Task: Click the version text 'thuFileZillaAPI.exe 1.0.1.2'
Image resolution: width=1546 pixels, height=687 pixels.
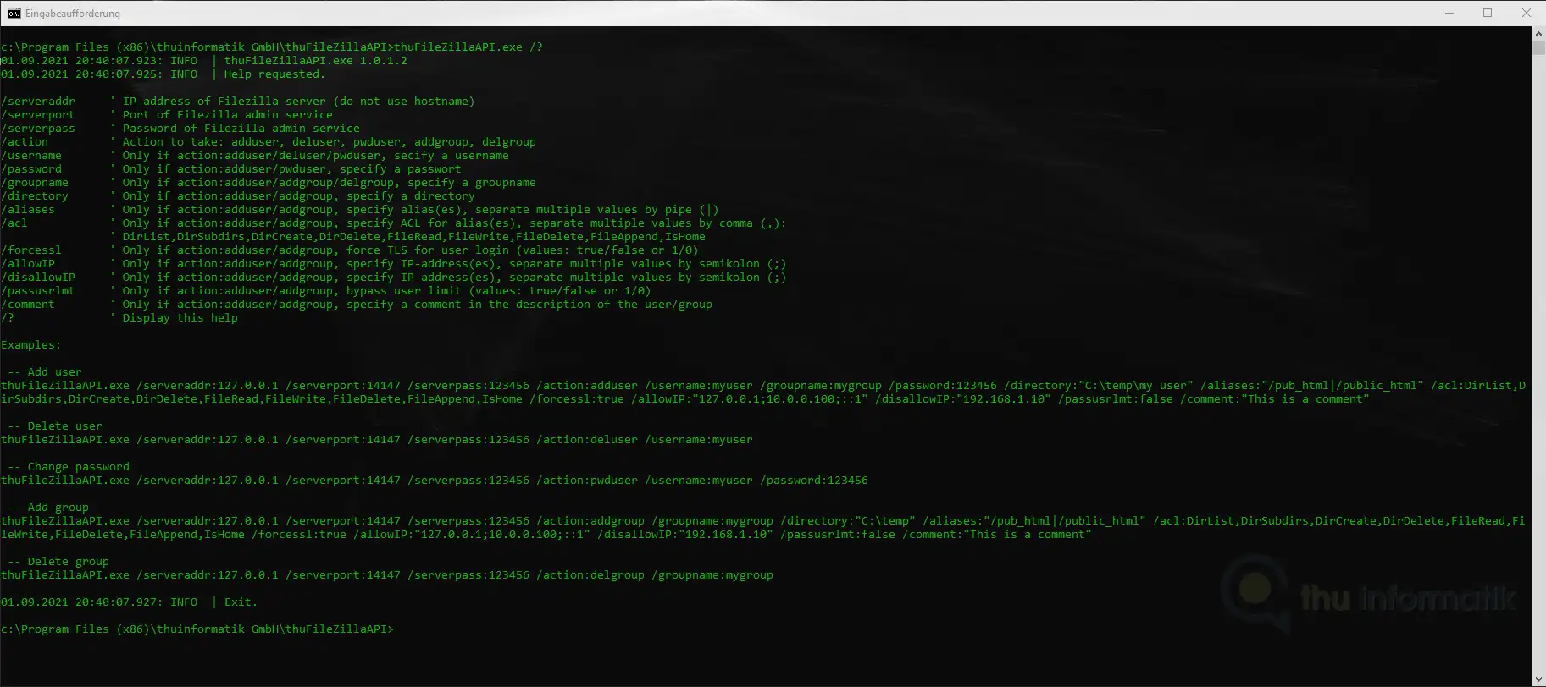Action: point(315,61)
